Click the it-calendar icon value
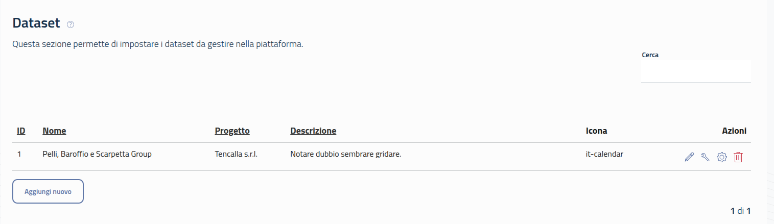Viewport: 774px width, 224px height. [604, 154]
